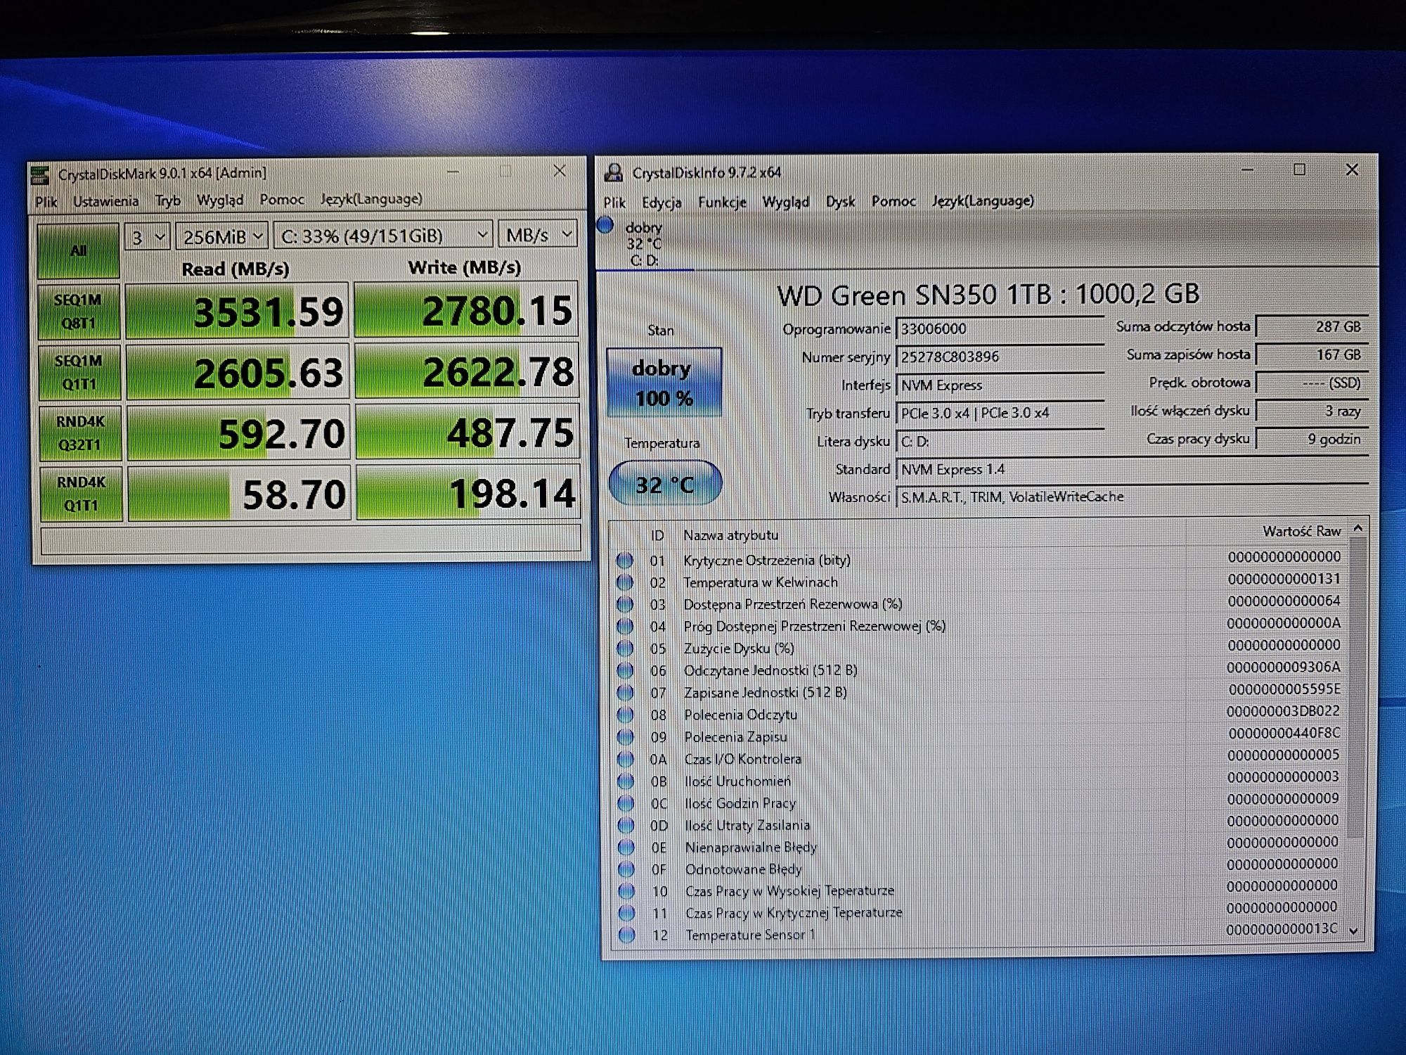Click the 32 °C temperature button

click(665, 483)
